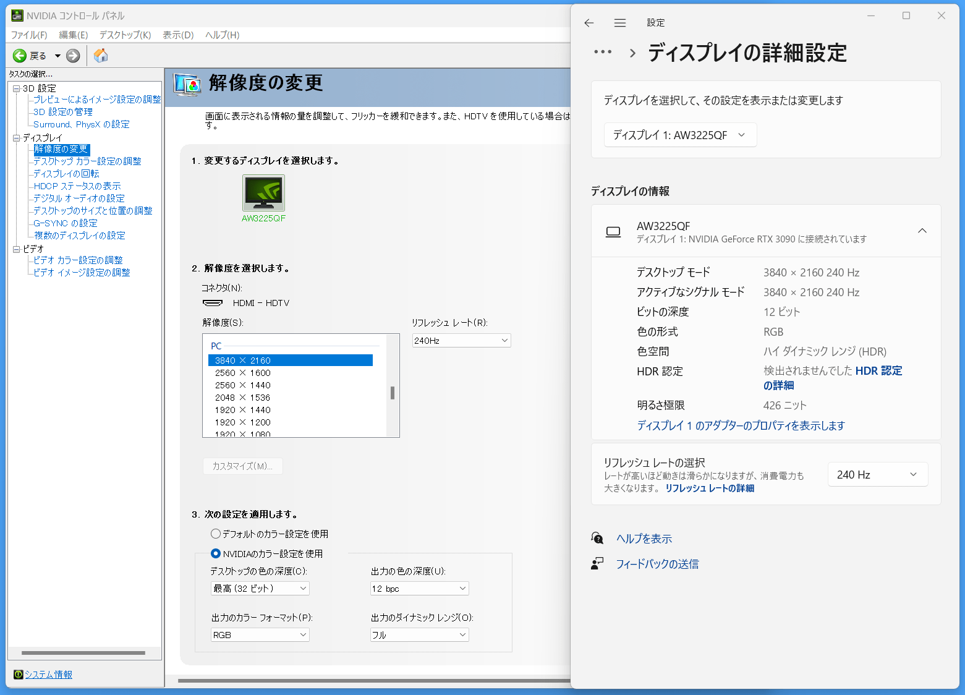Open ディスプレイの回転 tree item
965x695 pixels.
point(66,174)
